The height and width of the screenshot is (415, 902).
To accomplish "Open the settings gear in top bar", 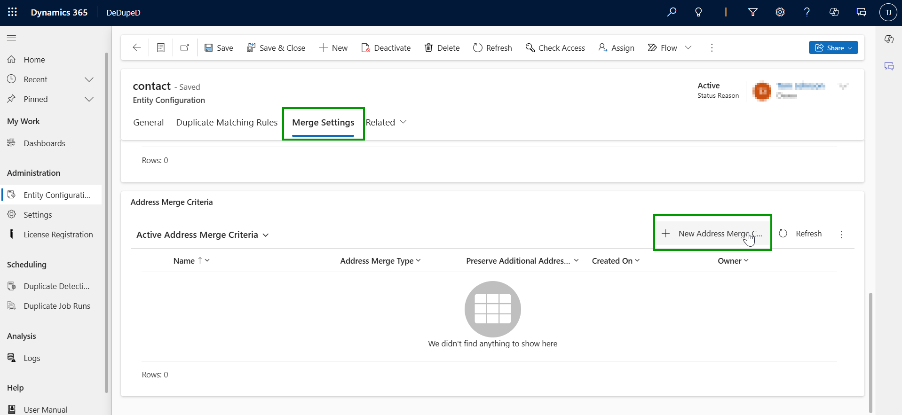I will 780,12.
